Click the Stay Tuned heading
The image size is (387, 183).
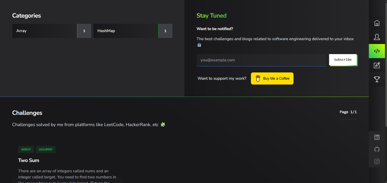(x=211, y=16)
